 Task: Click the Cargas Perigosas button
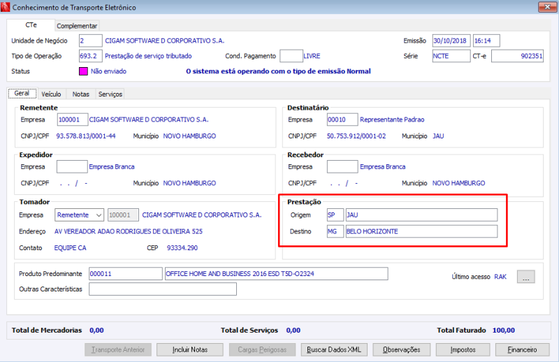[262, 349]
